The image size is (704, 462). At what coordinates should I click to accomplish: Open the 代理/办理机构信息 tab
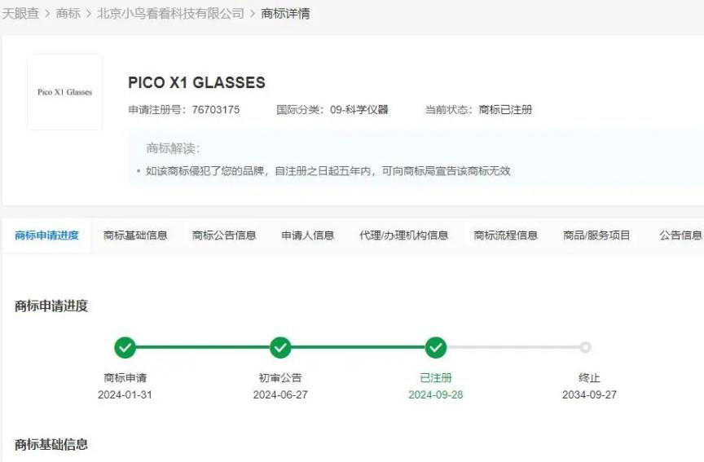[x=403, y=235]
